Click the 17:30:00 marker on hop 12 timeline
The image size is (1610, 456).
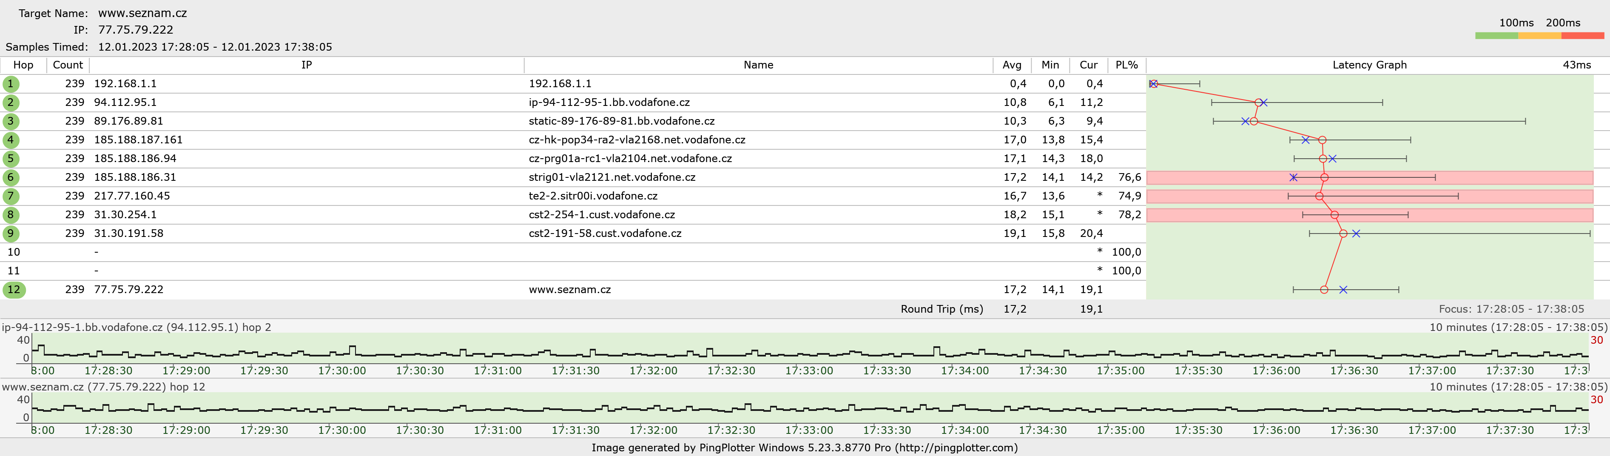[342, 430]
